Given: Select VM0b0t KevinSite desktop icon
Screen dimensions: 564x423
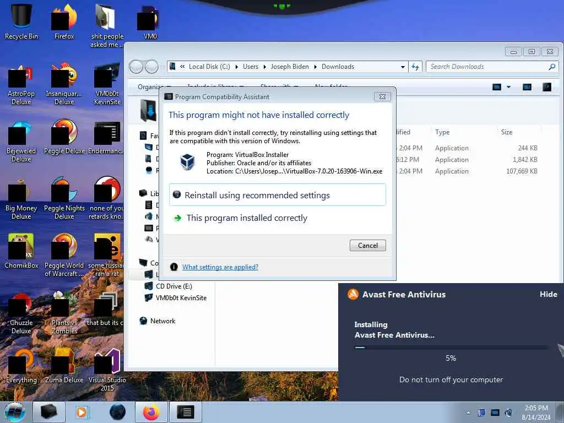Looking at the screenshot, I should [107, 85].
